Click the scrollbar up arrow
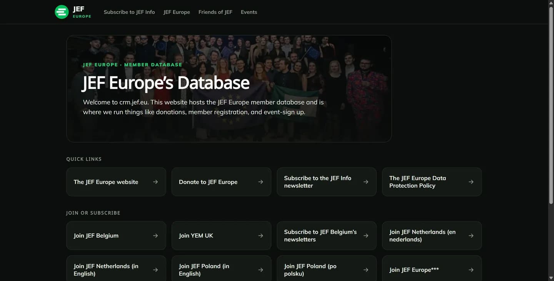 551,3
